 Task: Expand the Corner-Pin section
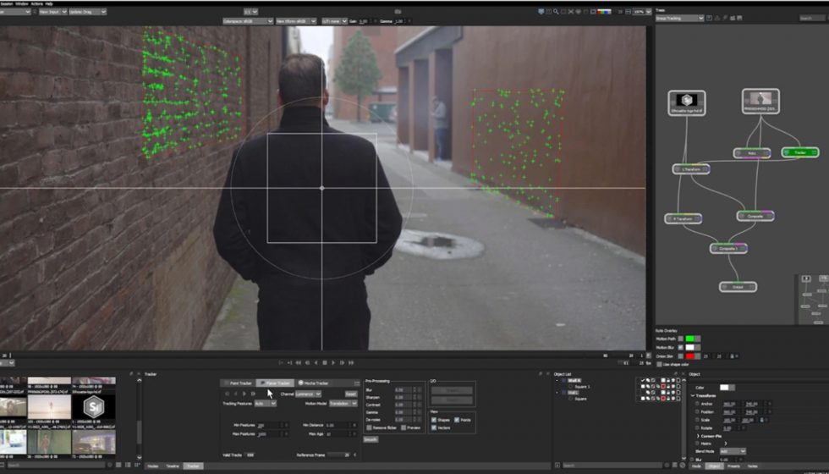pyautogui.click(x=699, y=436)
